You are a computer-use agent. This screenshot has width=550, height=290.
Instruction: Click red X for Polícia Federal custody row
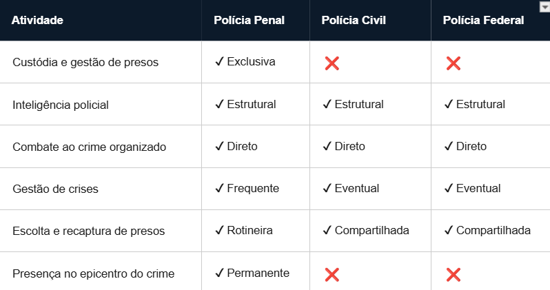453,63
